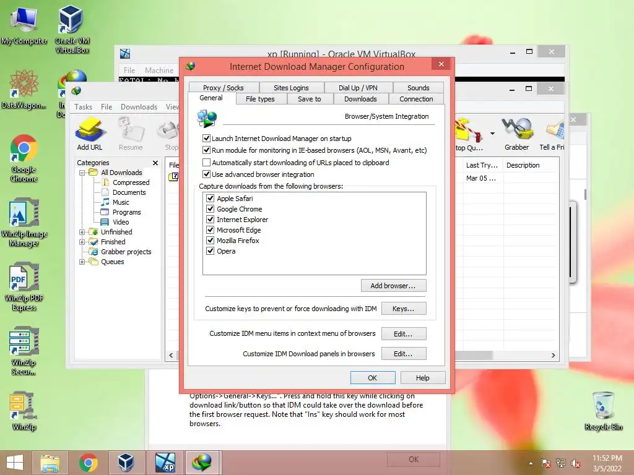Uncheck Apple Safari browser capture

211,199
